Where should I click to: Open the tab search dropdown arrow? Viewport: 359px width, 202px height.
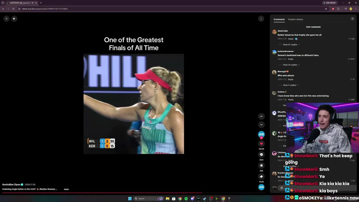click(3, 3)
